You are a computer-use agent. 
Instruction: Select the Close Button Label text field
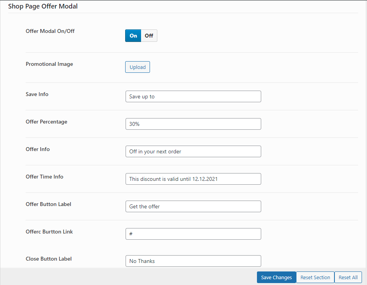(x=193, y=261)
